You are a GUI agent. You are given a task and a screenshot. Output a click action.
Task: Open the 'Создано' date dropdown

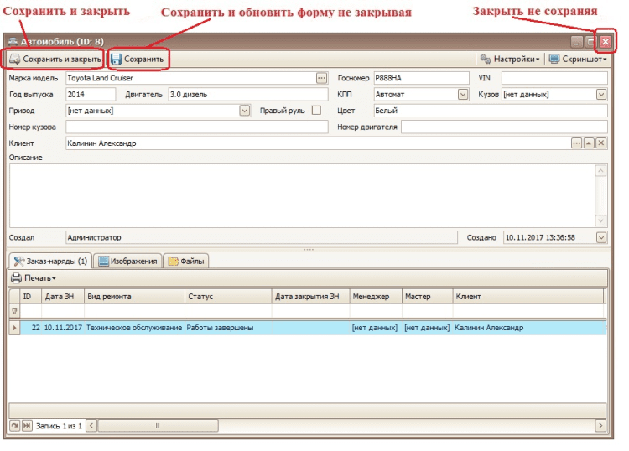point(600,238)
